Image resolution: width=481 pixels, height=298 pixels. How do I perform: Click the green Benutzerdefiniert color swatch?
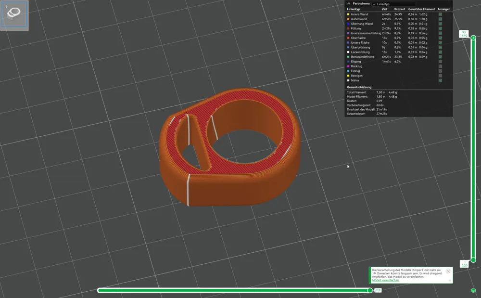(x=348, y=57)
